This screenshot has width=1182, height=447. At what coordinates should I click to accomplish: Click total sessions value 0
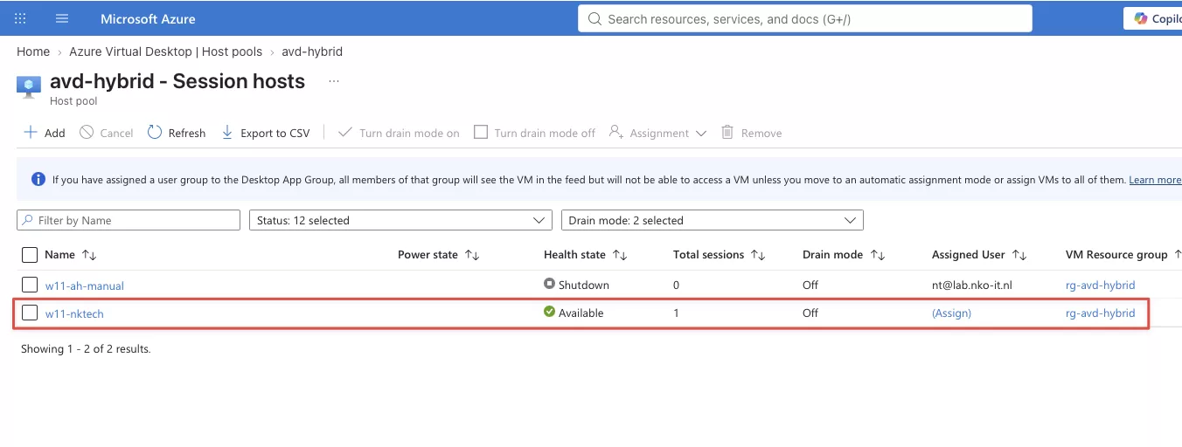(677, 285)
